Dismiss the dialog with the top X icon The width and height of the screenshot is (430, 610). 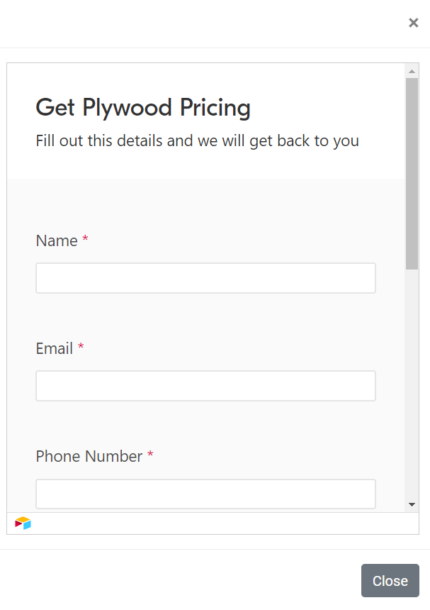tap(414, 23)
